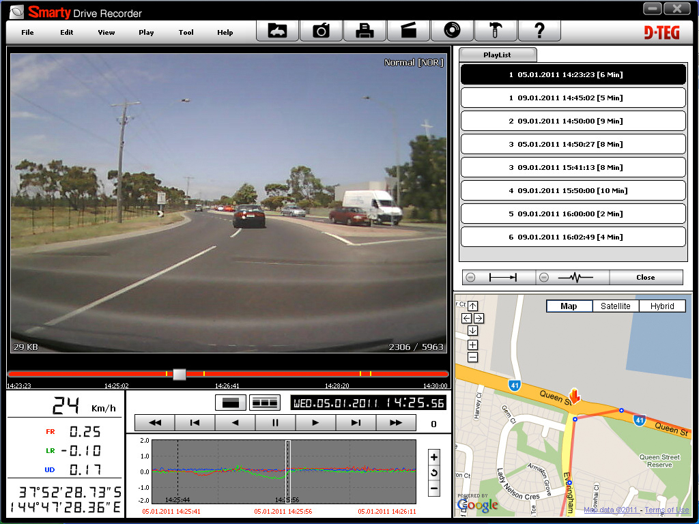Jump to previous file button
Viewport: 699px width, 524px height.
(x=195, y=423)
